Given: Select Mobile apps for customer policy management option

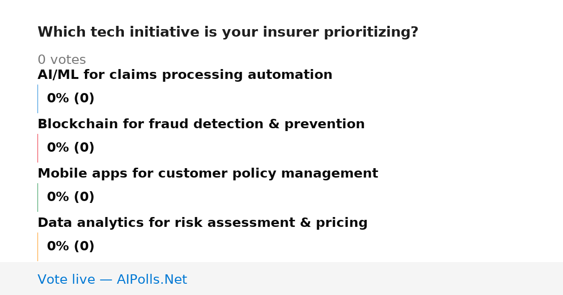Looking at the screenshot, I should coord(207,174).
